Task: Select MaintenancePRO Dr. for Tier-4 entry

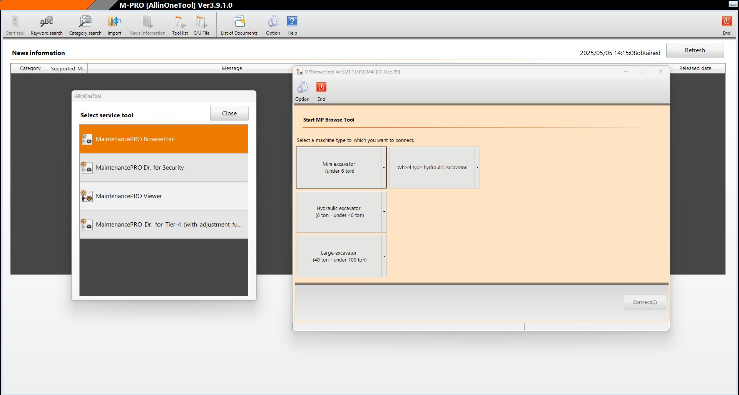Action: click(164, 225)
